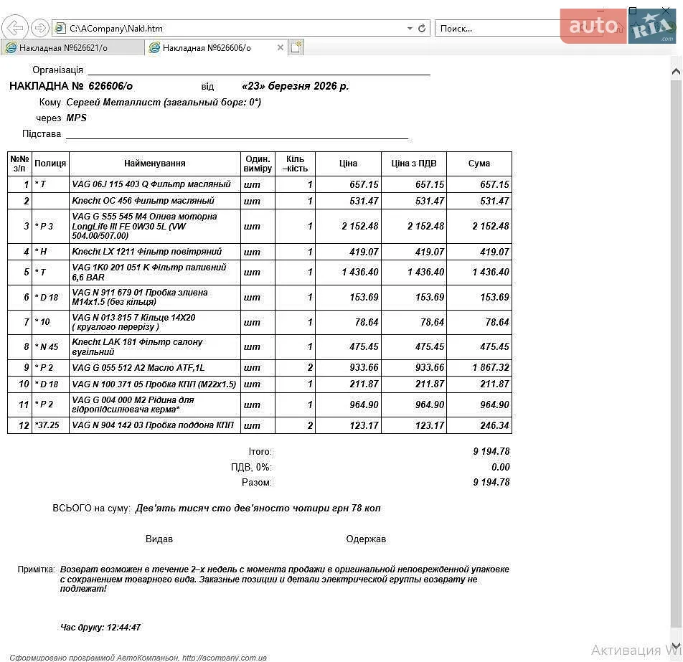This screenshot has height=662, width=683.
Task: Open the address bar history dropdown arrow
Action: [410, 28]
